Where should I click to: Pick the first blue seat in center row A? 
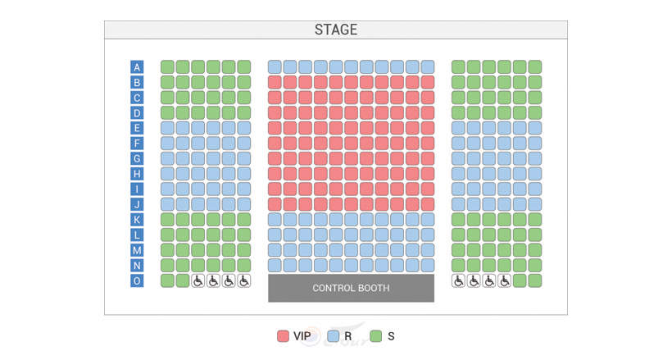pyautogui.click(x=275, y=67)
